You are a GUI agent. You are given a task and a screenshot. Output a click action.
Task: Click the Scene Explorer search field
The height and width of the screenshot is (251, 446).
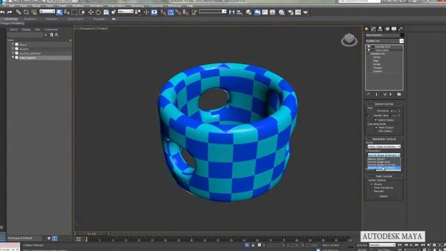coord(25,35)
